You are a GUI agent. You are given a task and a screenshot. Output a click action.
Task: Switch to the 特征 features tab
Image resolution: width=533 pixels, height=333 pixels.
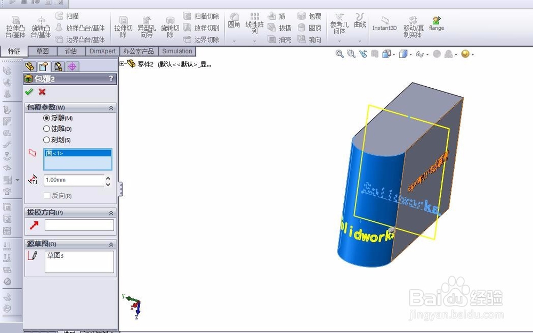(14, 51)
